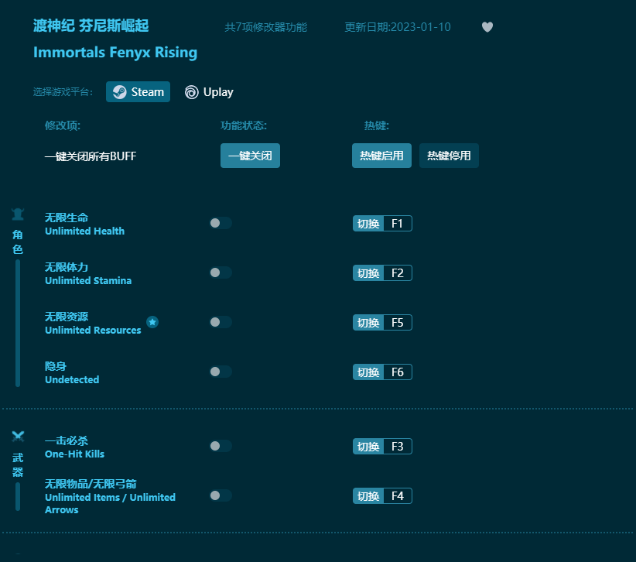Switch to the Uplay platform tab
This screenshot has height=562, width=636.
click(209, 92)
